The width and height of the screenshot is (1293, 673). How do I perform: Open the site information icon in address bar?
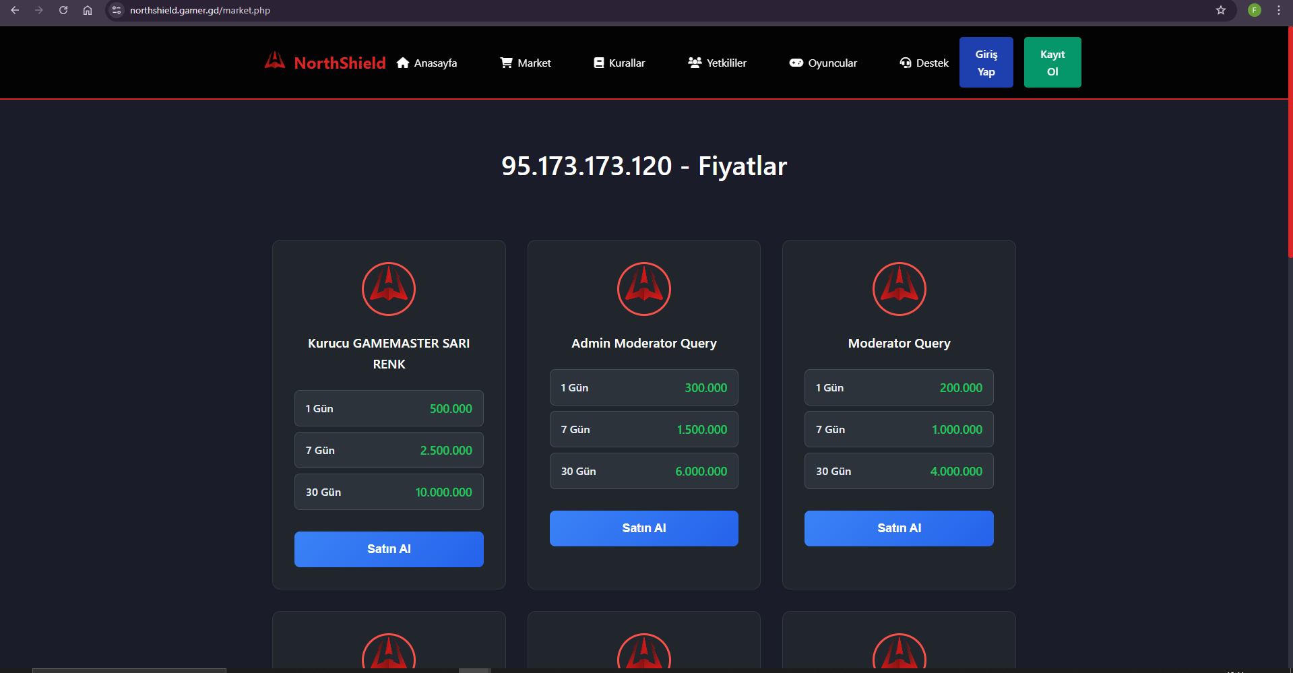pyautogui.click(x=117, y=10)
